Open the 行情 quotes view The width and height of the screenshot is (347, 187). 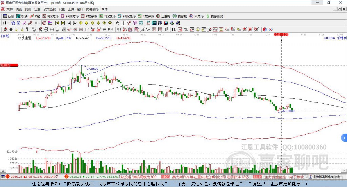(x=8, y=16)
